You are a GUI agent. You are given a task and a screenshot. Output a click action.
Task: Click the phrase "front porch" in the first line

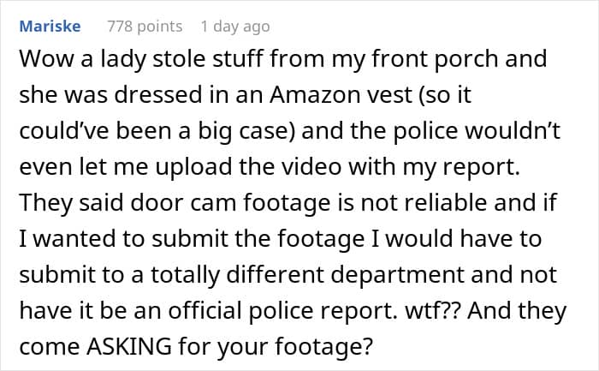pos(435,59)
